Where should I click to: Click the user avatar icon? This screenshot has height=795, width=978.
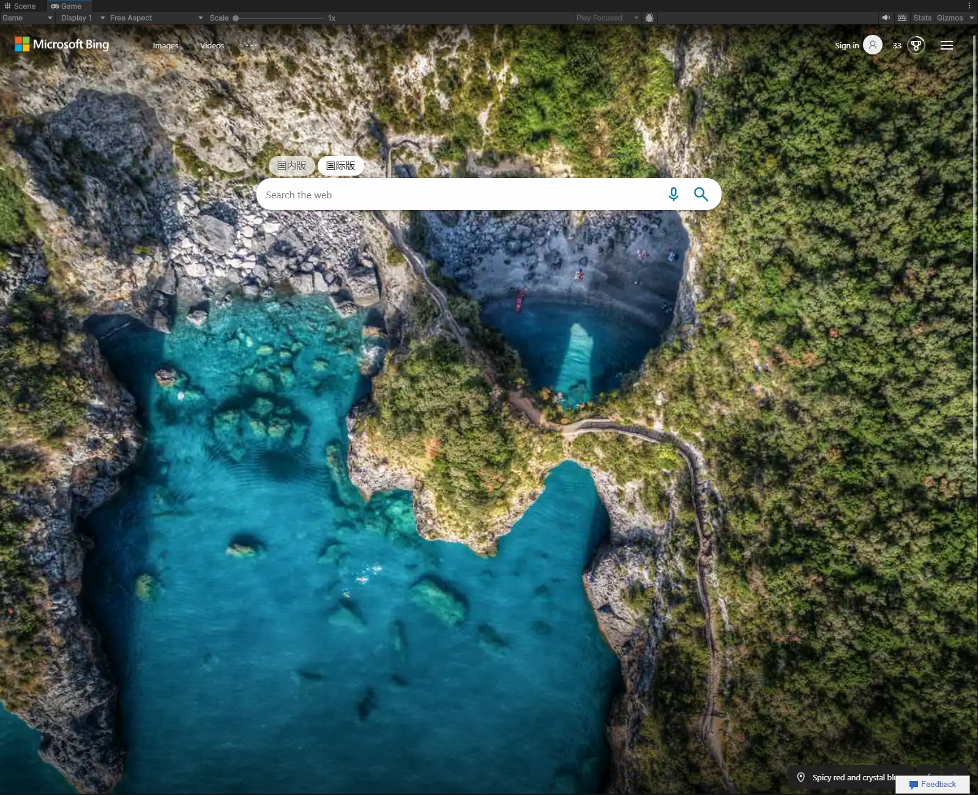point(872,45)
